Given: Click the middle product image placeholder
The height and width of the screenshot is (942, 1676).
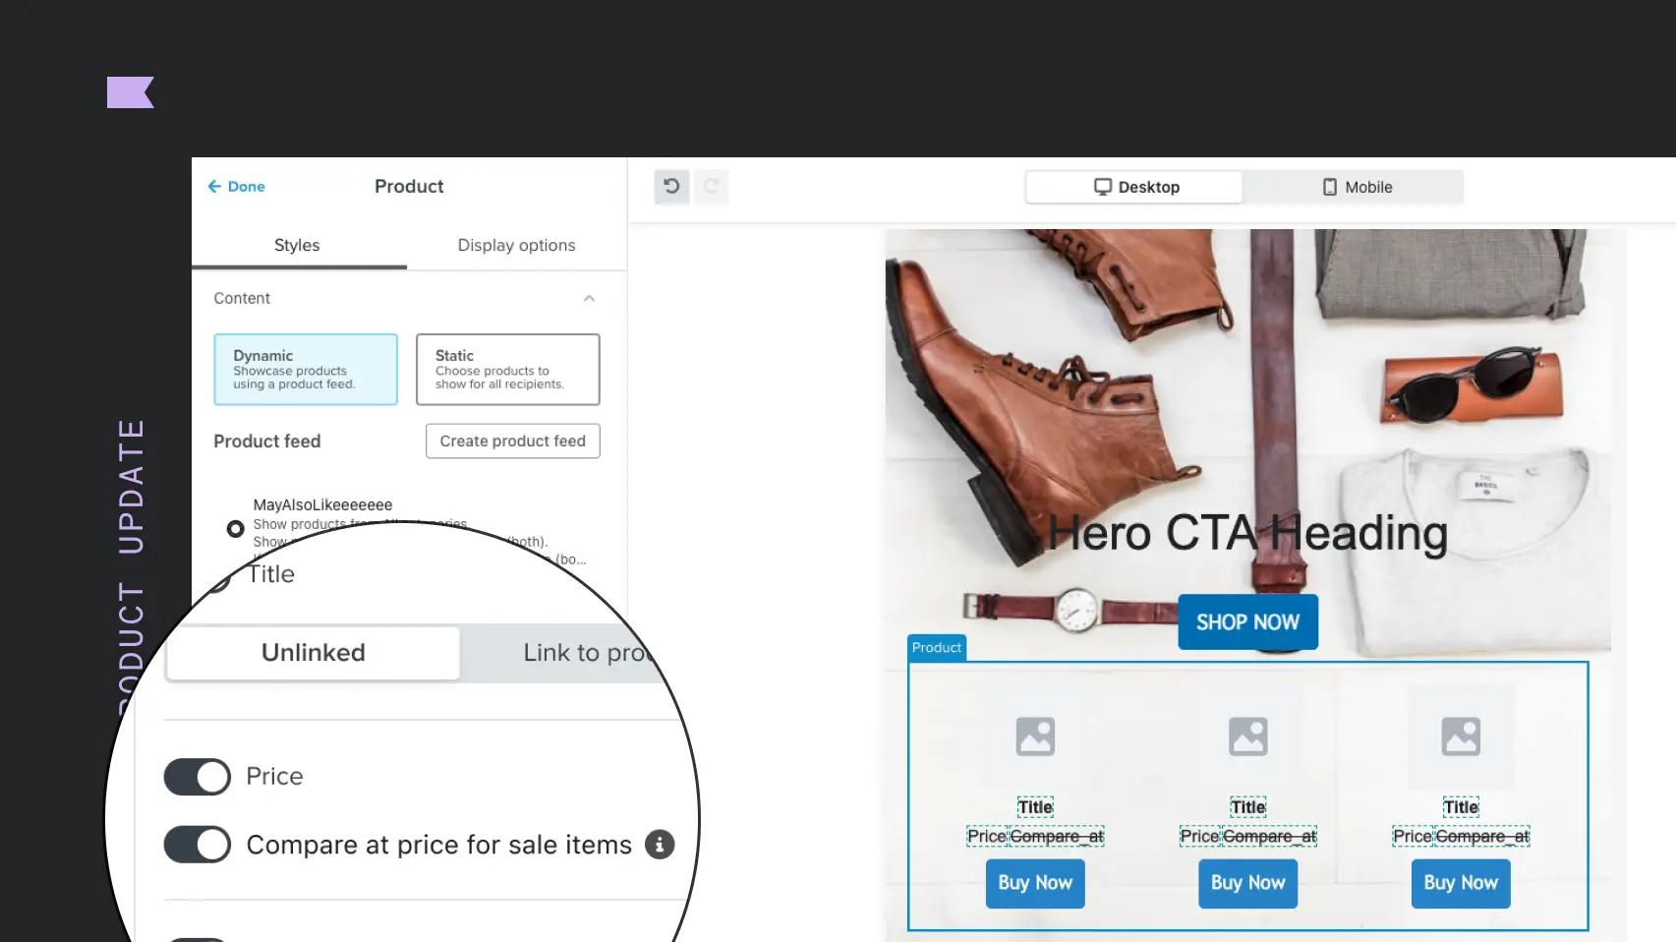Looking at the screenshot, I should pos(1247,736).
